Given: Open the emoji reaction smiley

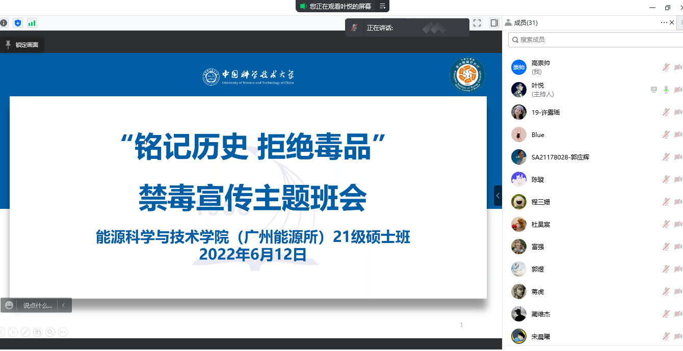Looking at the screenshot, I should 9,305.
